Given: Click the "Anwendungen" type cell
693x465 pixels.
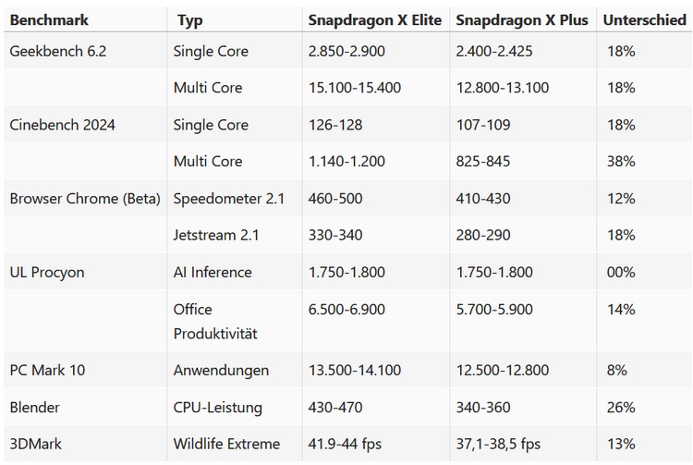Looking at the screenshot, I should coord(221,370).
